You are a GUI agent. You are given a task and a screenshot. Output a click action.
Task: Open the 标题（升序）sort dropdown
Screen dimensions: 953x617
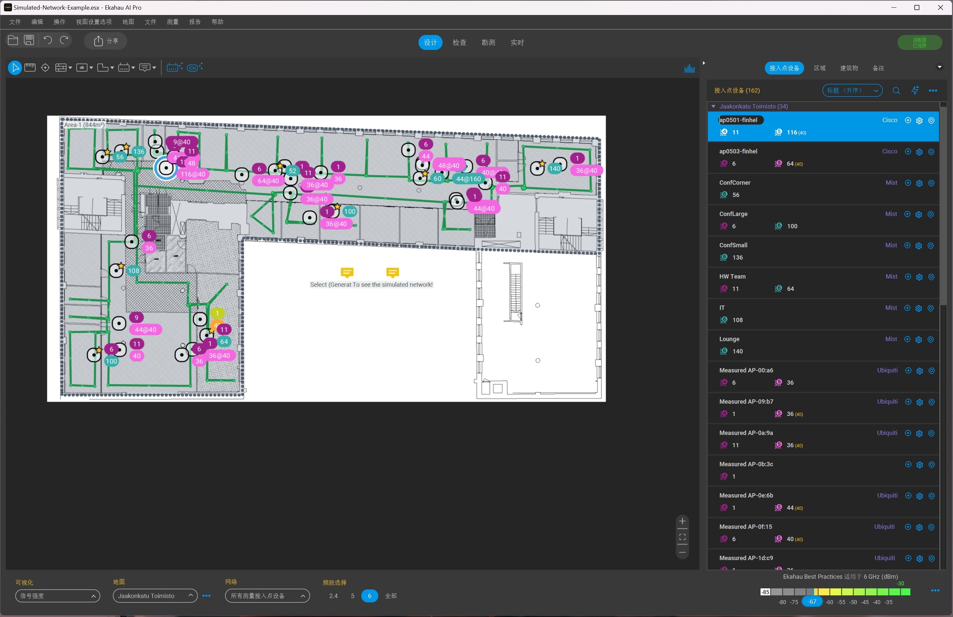852,91
